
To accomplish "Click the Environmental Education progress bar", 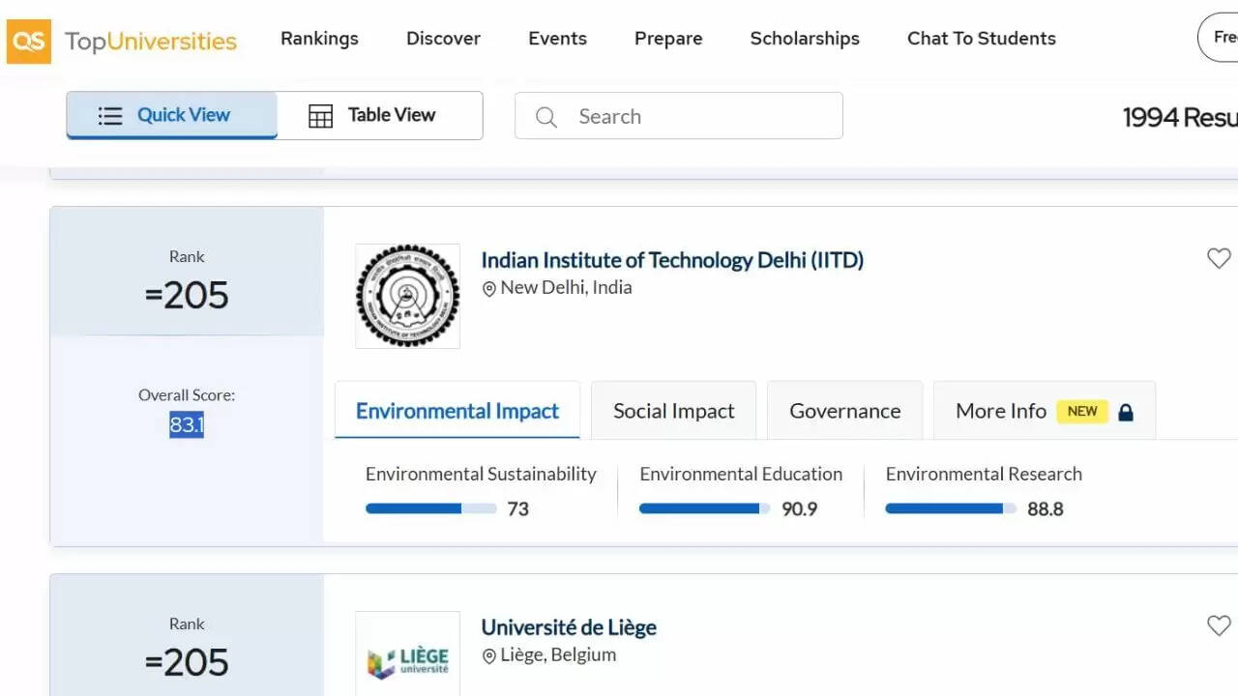I will 704,508.
